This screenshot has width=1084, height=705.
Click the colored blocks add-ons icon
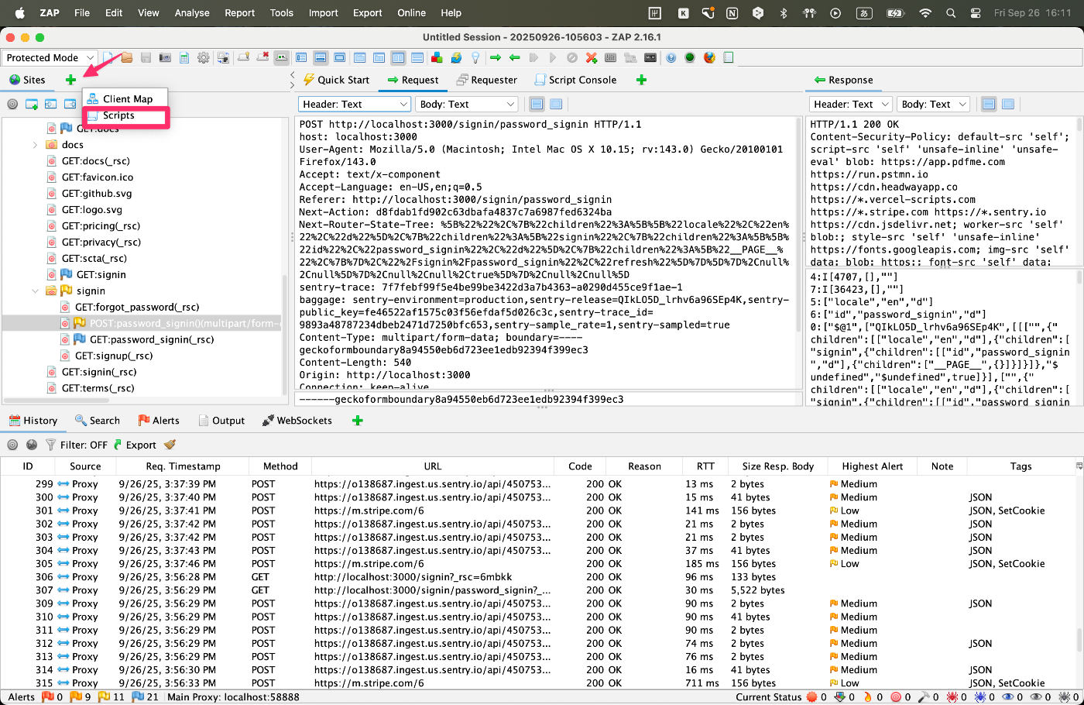click(x=437, y=57)
